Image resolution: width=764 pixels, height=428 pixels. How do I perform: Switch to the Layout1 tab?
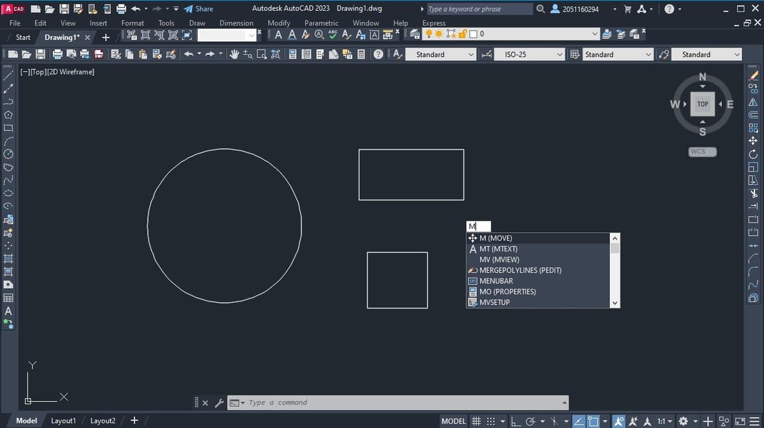(x=63, y=421)
